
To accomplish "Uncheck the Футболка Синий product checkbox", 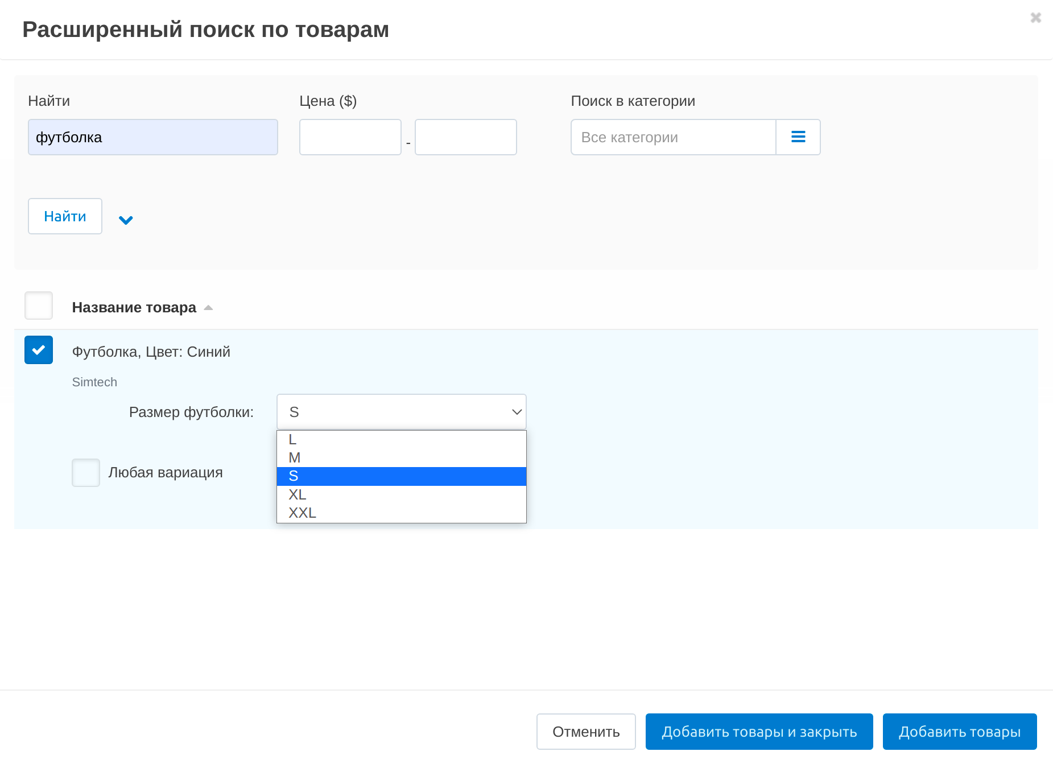I will (39, 350).
